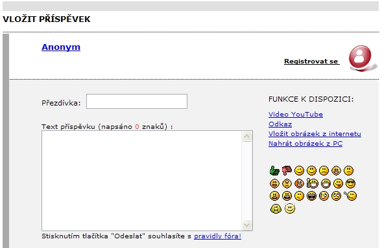Click the VLOŽIT PŘÍSPĚVEK heading

tap(47, 19)
